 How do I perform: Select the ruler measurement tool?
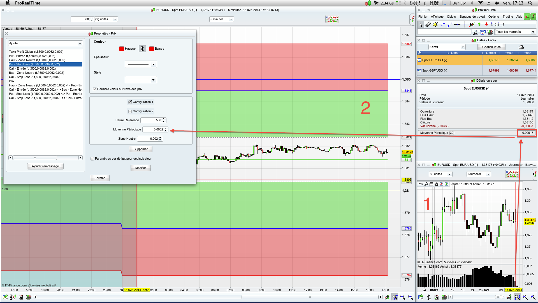[428, 24]
